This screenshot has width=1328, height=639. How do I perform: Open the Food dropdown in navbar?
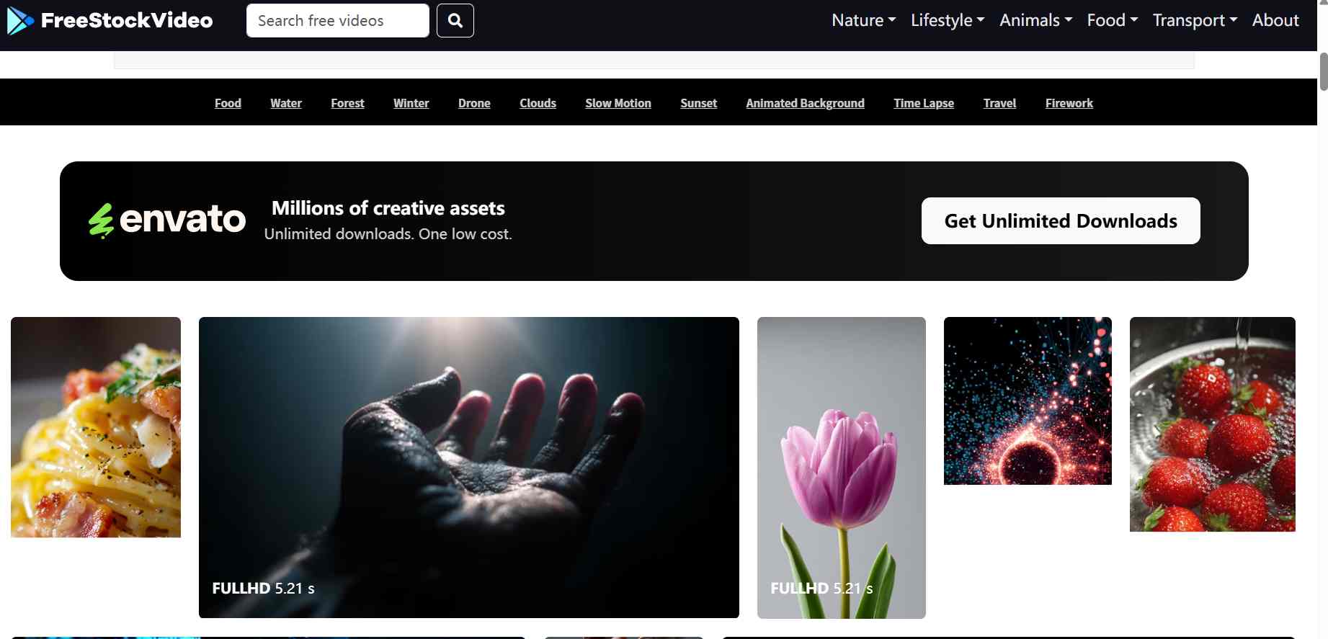coord(1112,21)
